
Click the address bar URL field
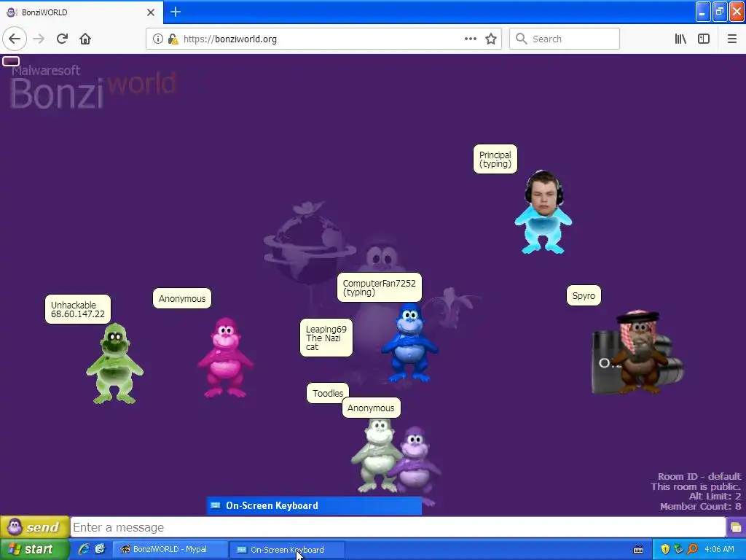point(323,39)
